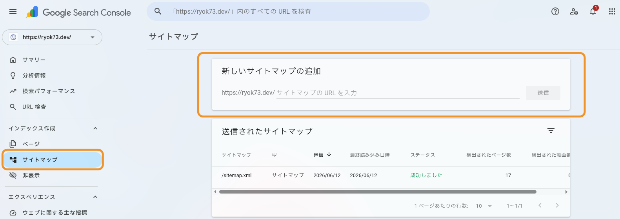Click the sitemap tree icon in sidebar
This screenshot has height=219, width=620.
tap(13, 159)
